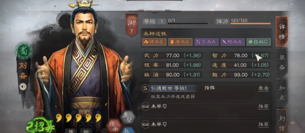Select the 骑兵S troop type badge
The height and width of the screenshot is (133, 305).
pos(154,42)
